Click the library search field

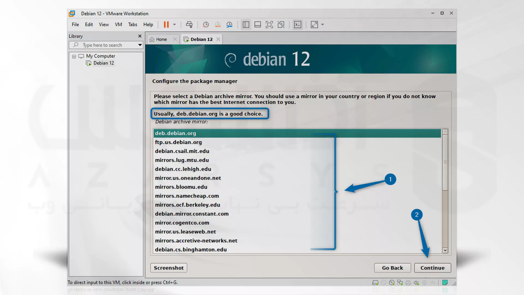click(x=106, y=45)
